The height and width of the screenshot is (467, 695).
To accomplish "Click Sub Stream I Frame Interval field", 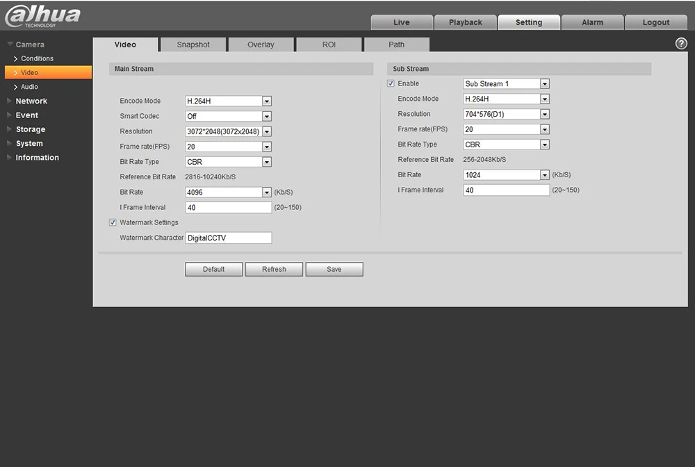I will pos(506,190).
